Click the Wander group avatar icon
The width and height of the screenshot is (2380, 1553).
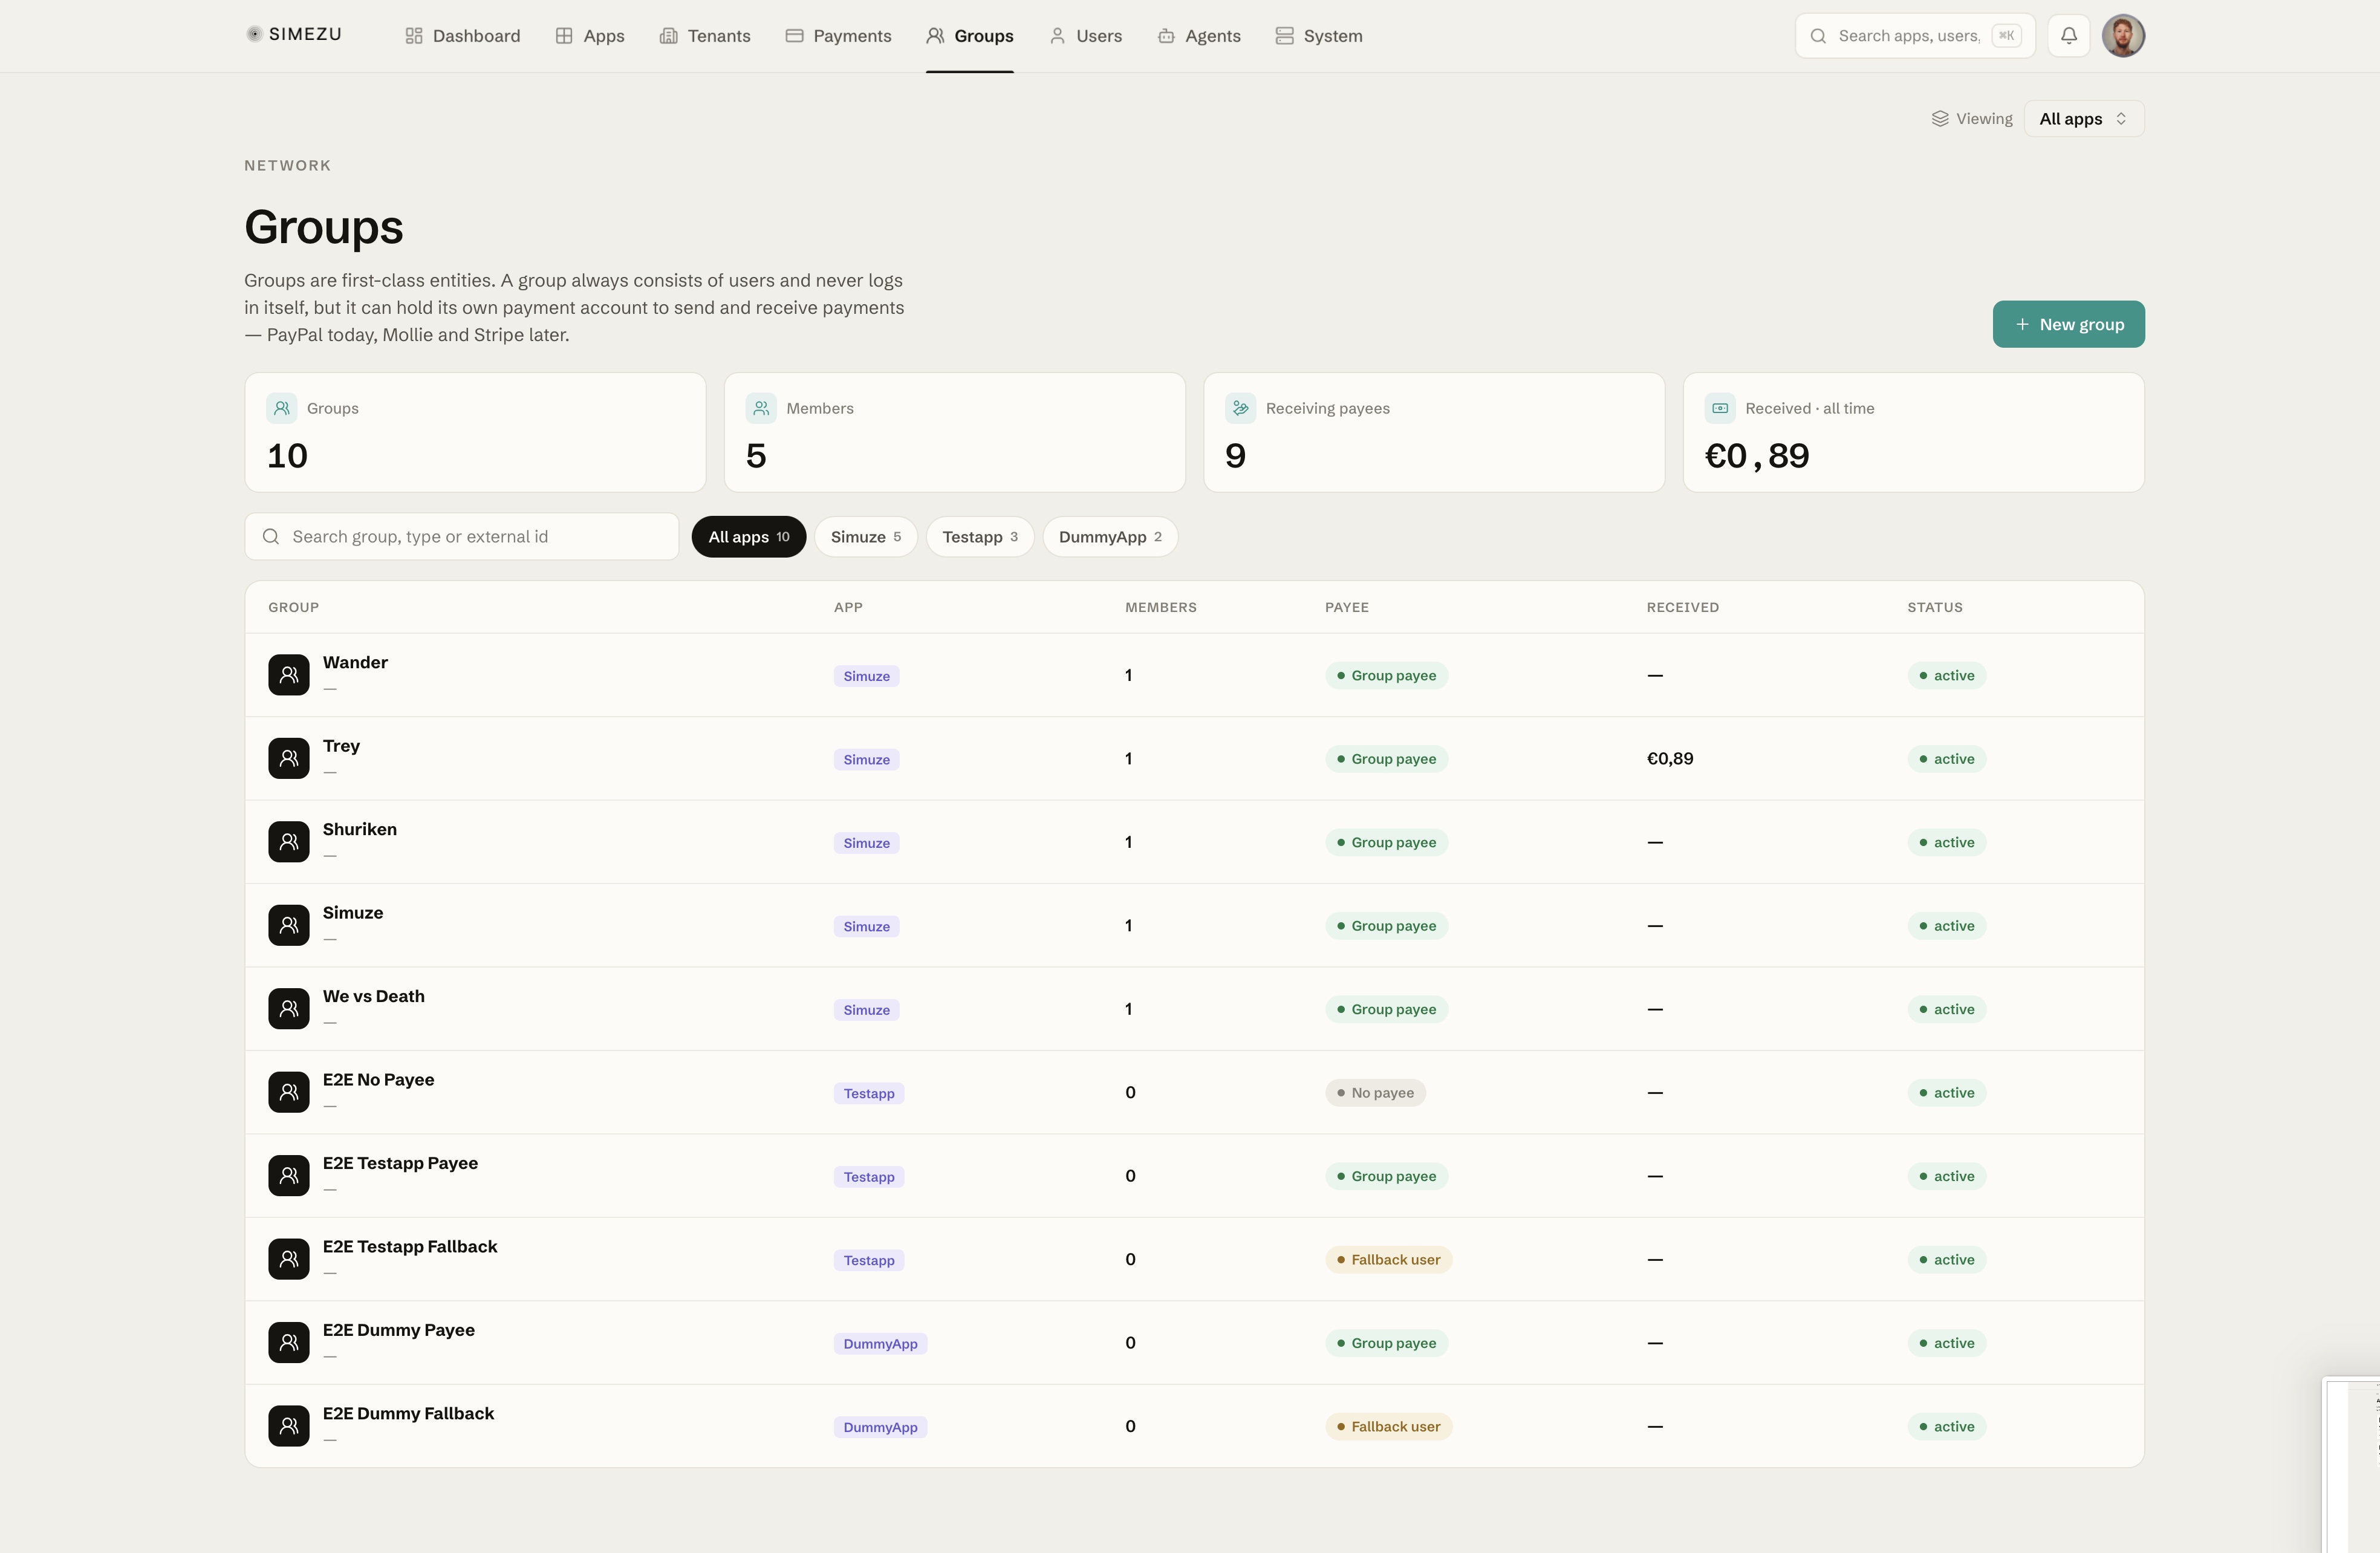(x=288, y=675)
